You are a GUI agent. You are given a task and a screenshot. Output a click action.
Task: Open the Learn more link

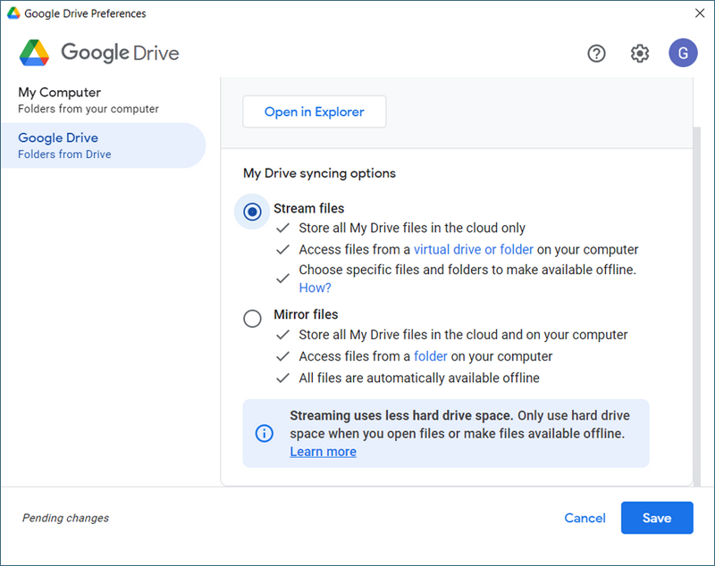323,452
